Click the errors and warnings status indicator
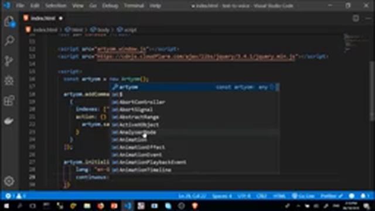Viewport: 375px width, 211px height. click(16, 196)
